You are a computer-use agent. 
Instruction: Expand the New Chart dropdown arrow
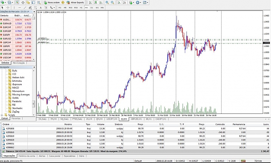pos(5,3)
